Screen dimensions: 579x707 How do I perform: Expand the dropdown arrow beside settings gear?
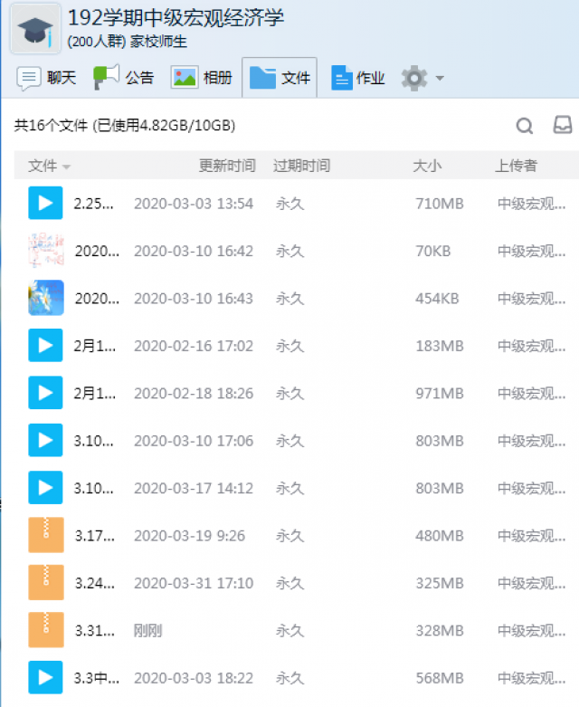(x=440, y=78)
